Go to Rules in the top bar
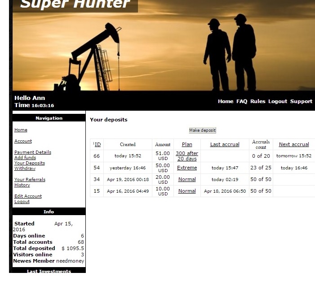Screen dimensions: 315x281 [x=257, y=101]
